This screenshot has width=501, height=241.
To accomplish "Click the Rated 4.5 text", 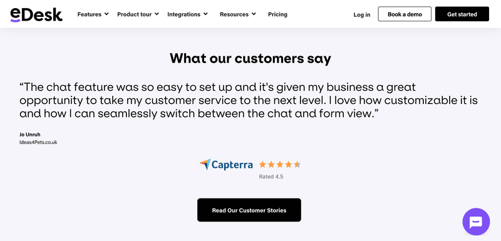I will [x=271, y=177].
